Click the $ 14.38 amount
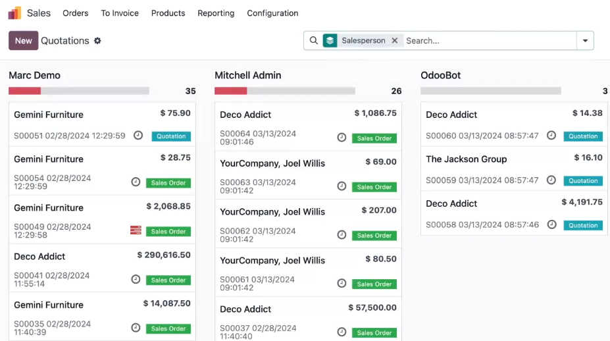Image resolution: width=610 pixels, height=341 pixels. pos(588,113)
